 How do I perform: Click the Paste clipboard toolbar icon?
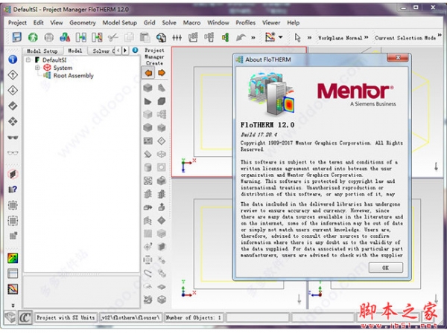coord(145,37)
